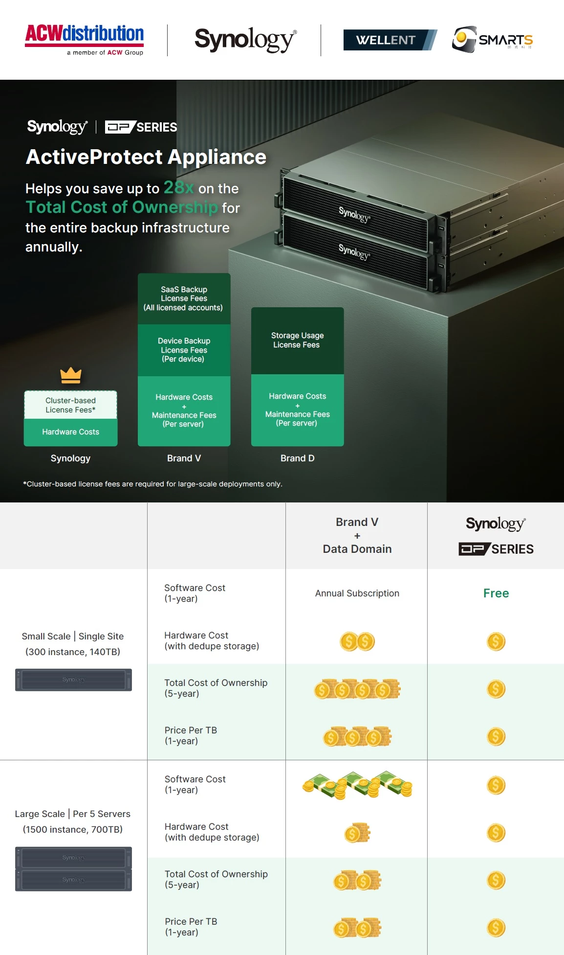Click Synology small-scale 5-year TCO coin
Viewport: 564px width, 955px height.
click(x=496, y=689)
